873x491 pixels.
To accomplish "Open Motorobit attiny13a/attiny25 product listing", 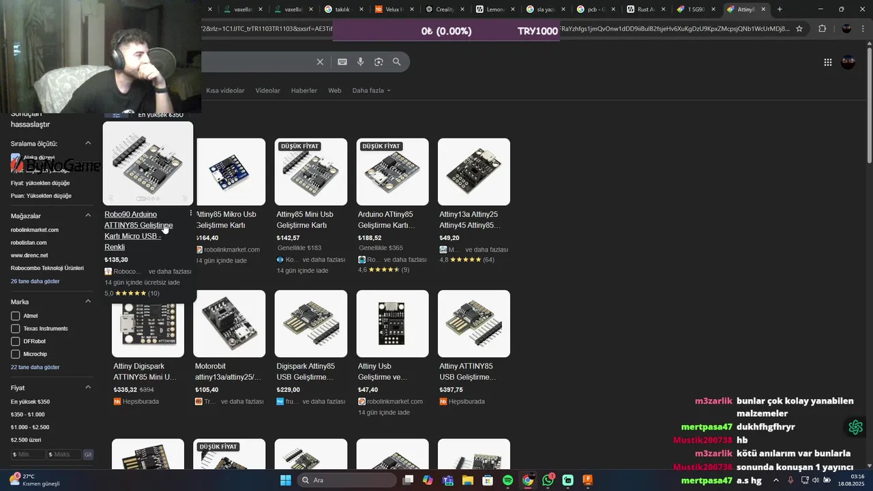I will [228, 372].
